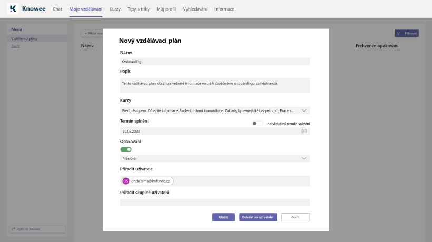Click the OS user avatar badge

[126, 181]
